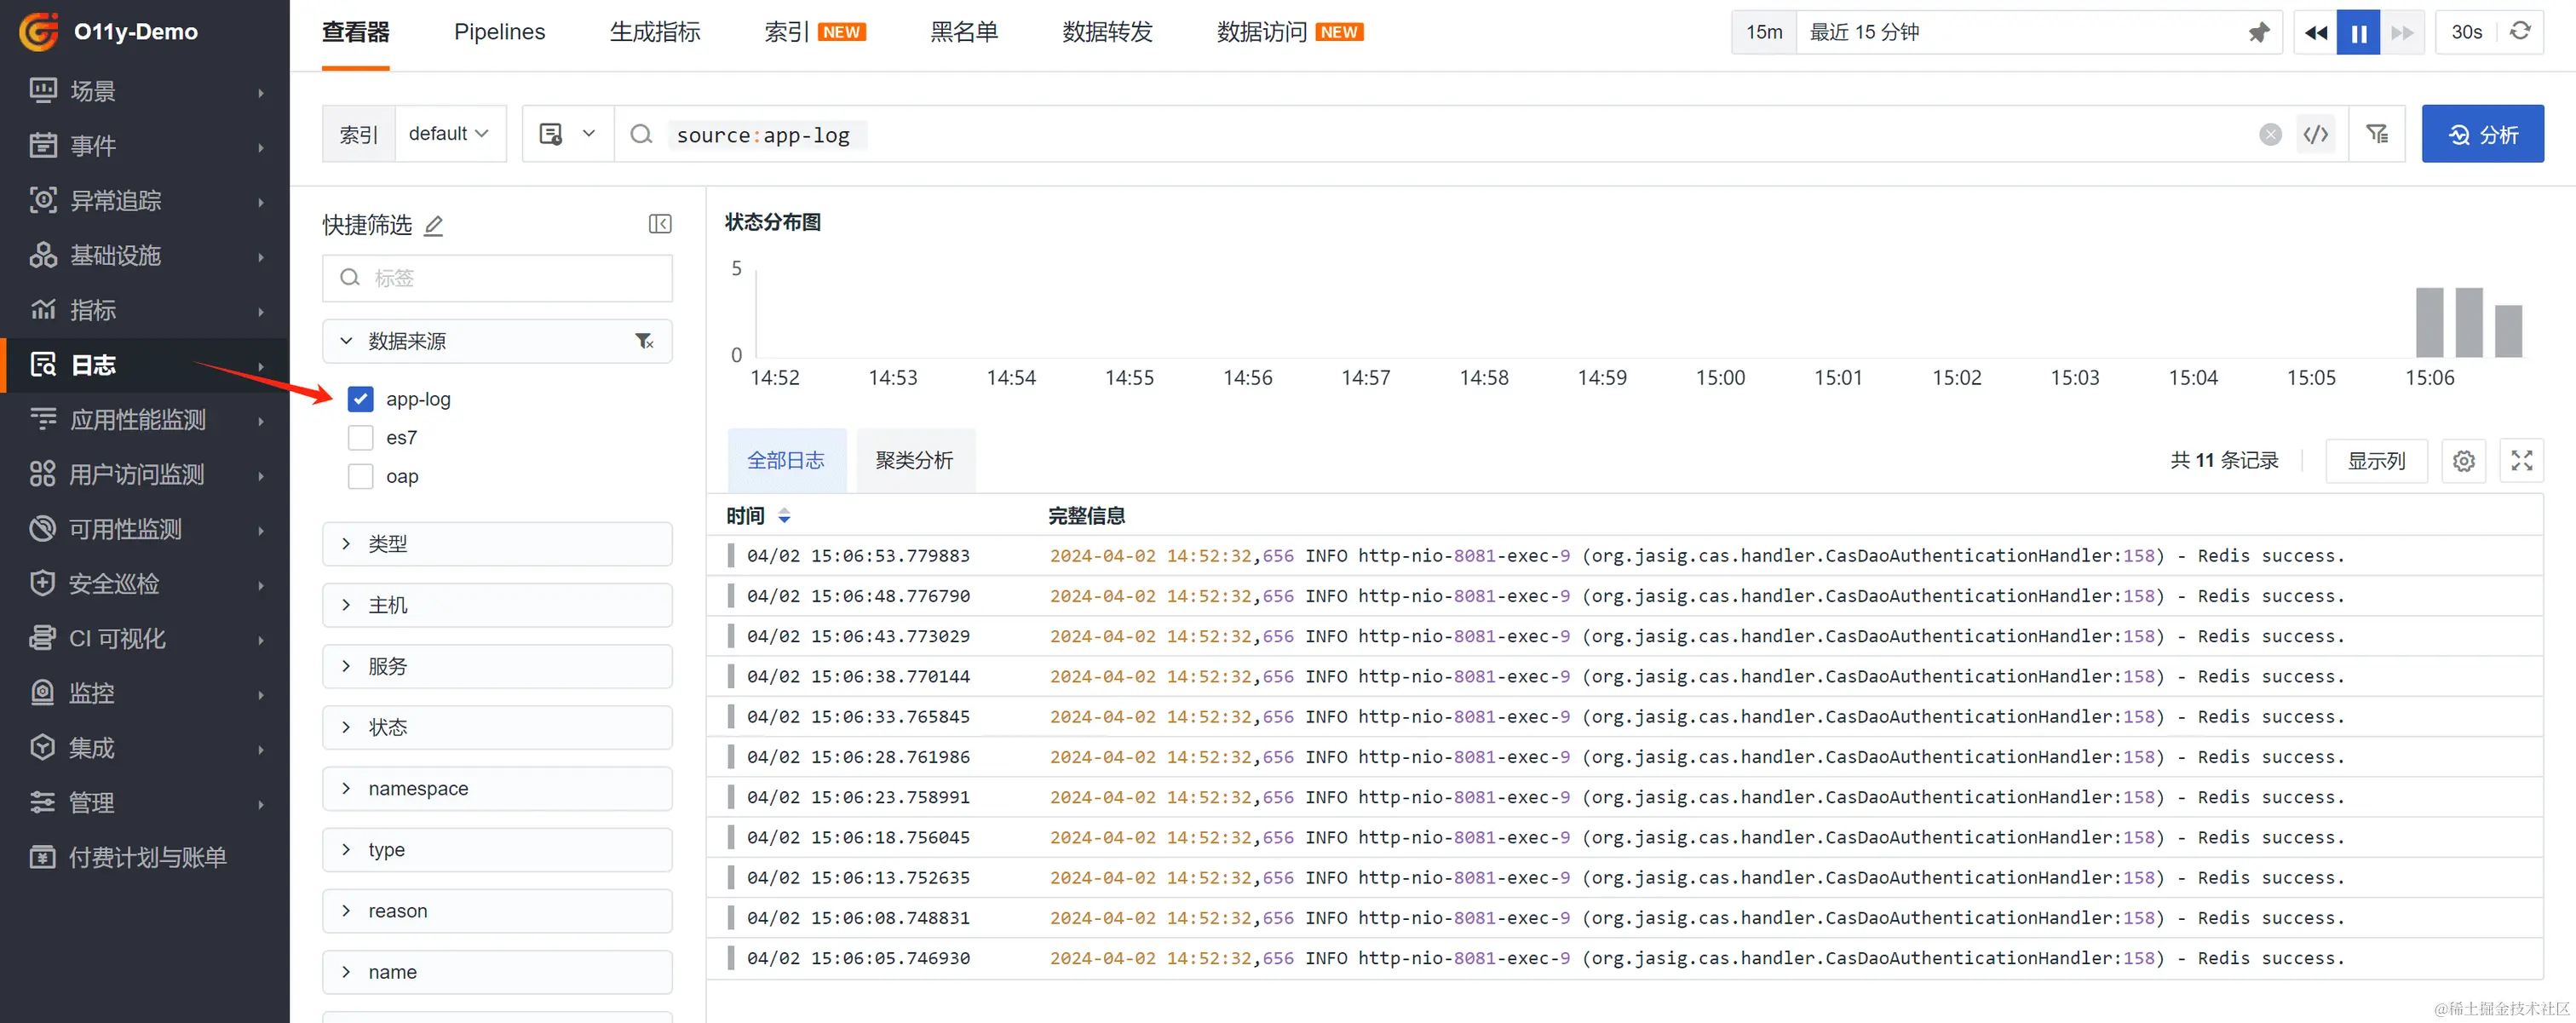Switch to the Pipelines tab
The width and height of the screenshot is (2576, 1023).
click(x=499, y=33)
